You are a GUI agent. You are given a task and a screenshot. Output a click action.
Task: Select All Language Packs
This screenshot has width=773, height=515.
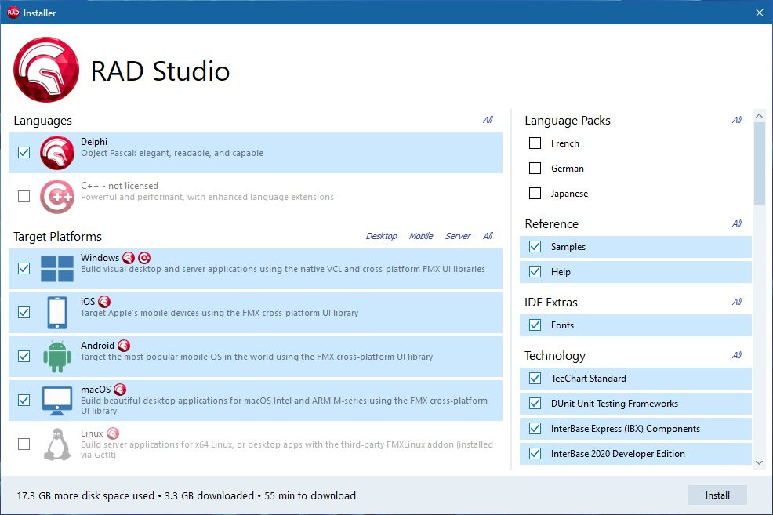pos(737,120)
